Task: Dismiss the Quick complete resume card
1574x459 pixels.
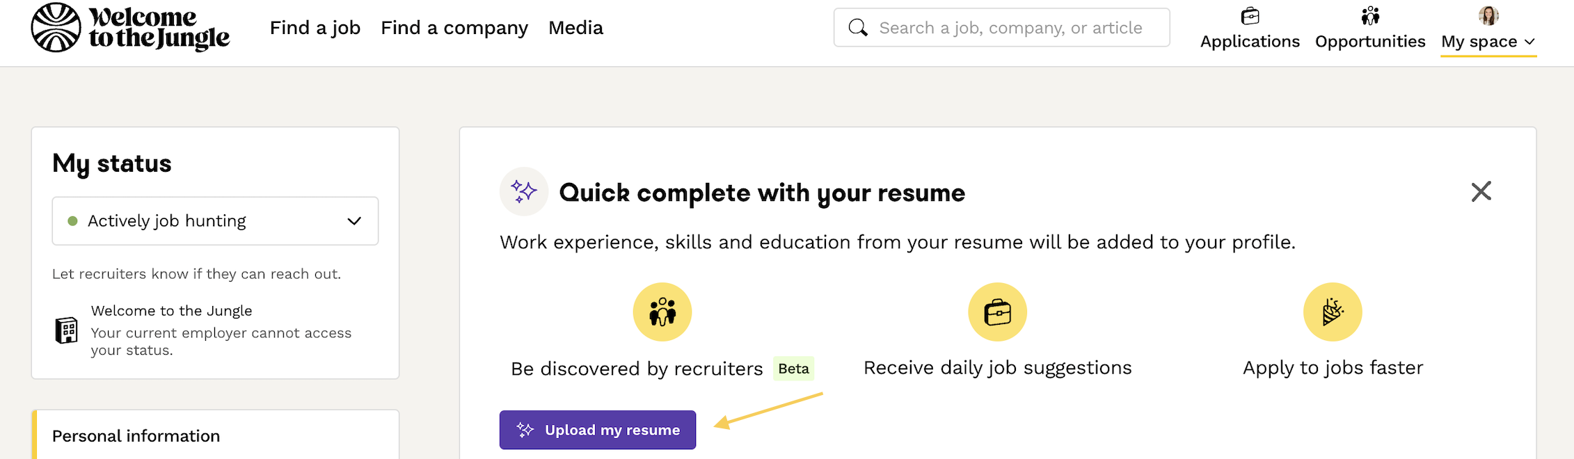Action: click(1481, 191)
